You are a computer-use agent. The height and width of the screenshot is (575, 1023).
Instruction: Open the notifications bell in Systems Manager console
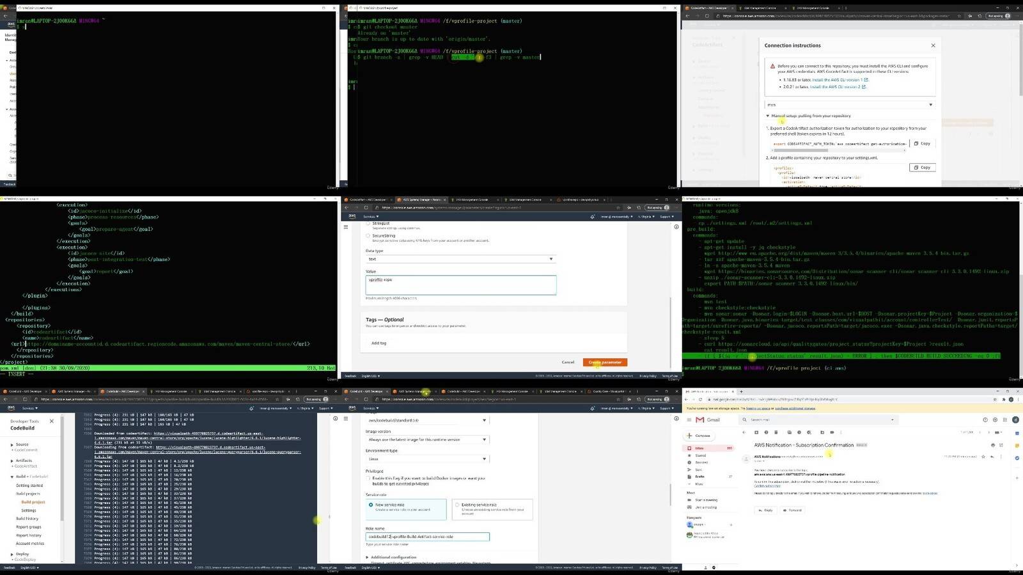click(593, 216)
